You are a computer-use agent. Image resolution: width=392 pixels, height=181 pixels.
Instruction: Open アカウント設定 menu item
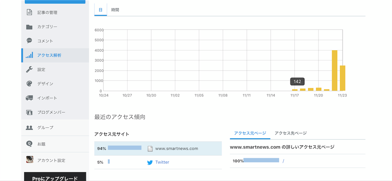(x=55, y=160)
